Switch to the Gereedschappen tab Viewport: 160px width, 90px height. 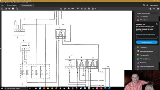pyautogui.click(x=12, y=5)
